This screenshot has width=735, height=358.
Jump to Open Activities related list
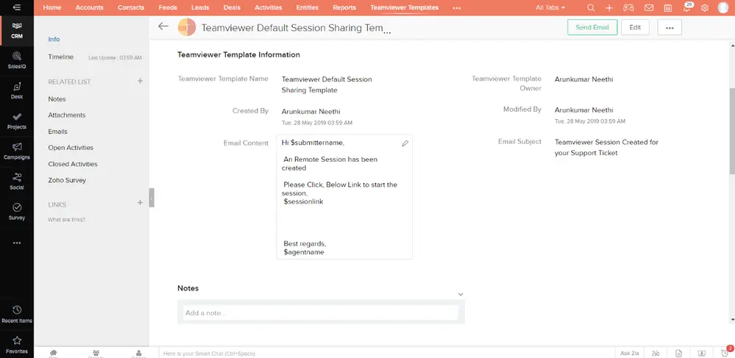pyautogui.click(x=71, y=148)
